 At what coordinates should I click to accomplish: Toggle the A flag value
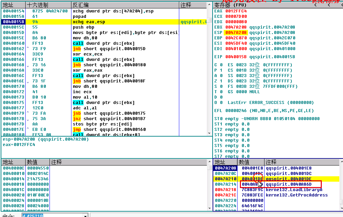[x=221, y=76]
